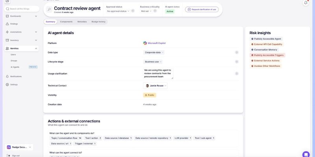Collapse the Identities sidebar section

tap(36, 48)
